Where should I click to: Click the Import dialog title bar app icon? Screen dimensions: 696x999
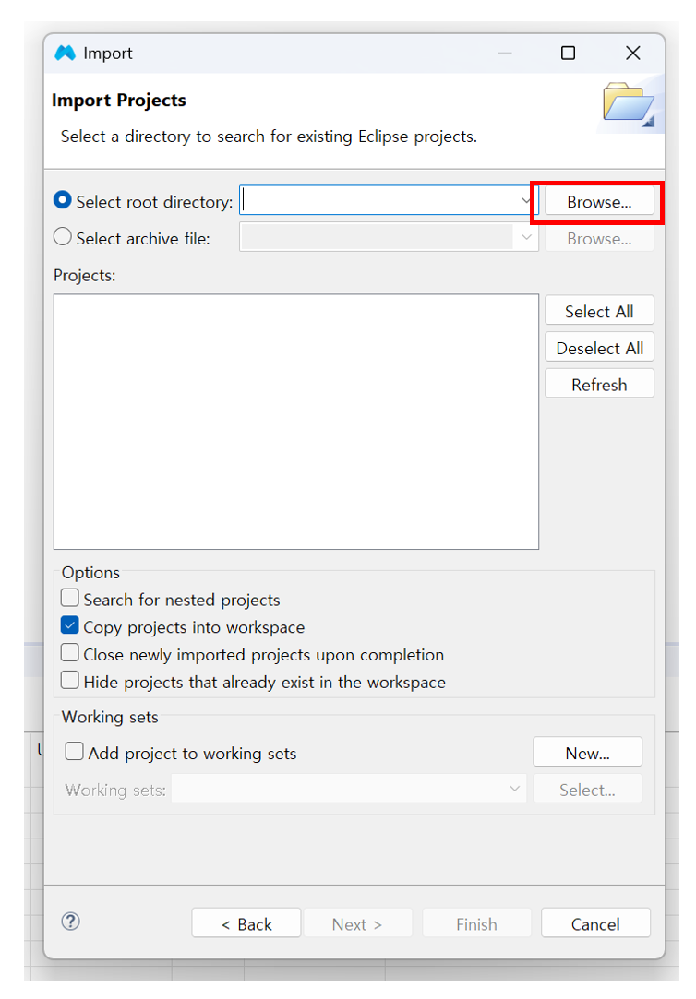(65, 54)
